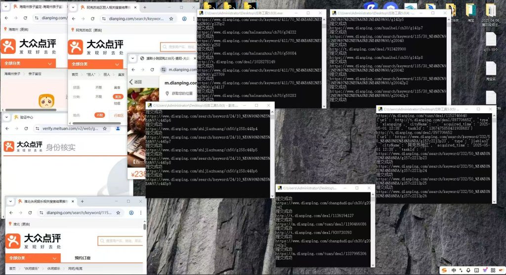
Task: Focus the address bar in the verify.meituan.com window
Action: click(x=71, y=128)
